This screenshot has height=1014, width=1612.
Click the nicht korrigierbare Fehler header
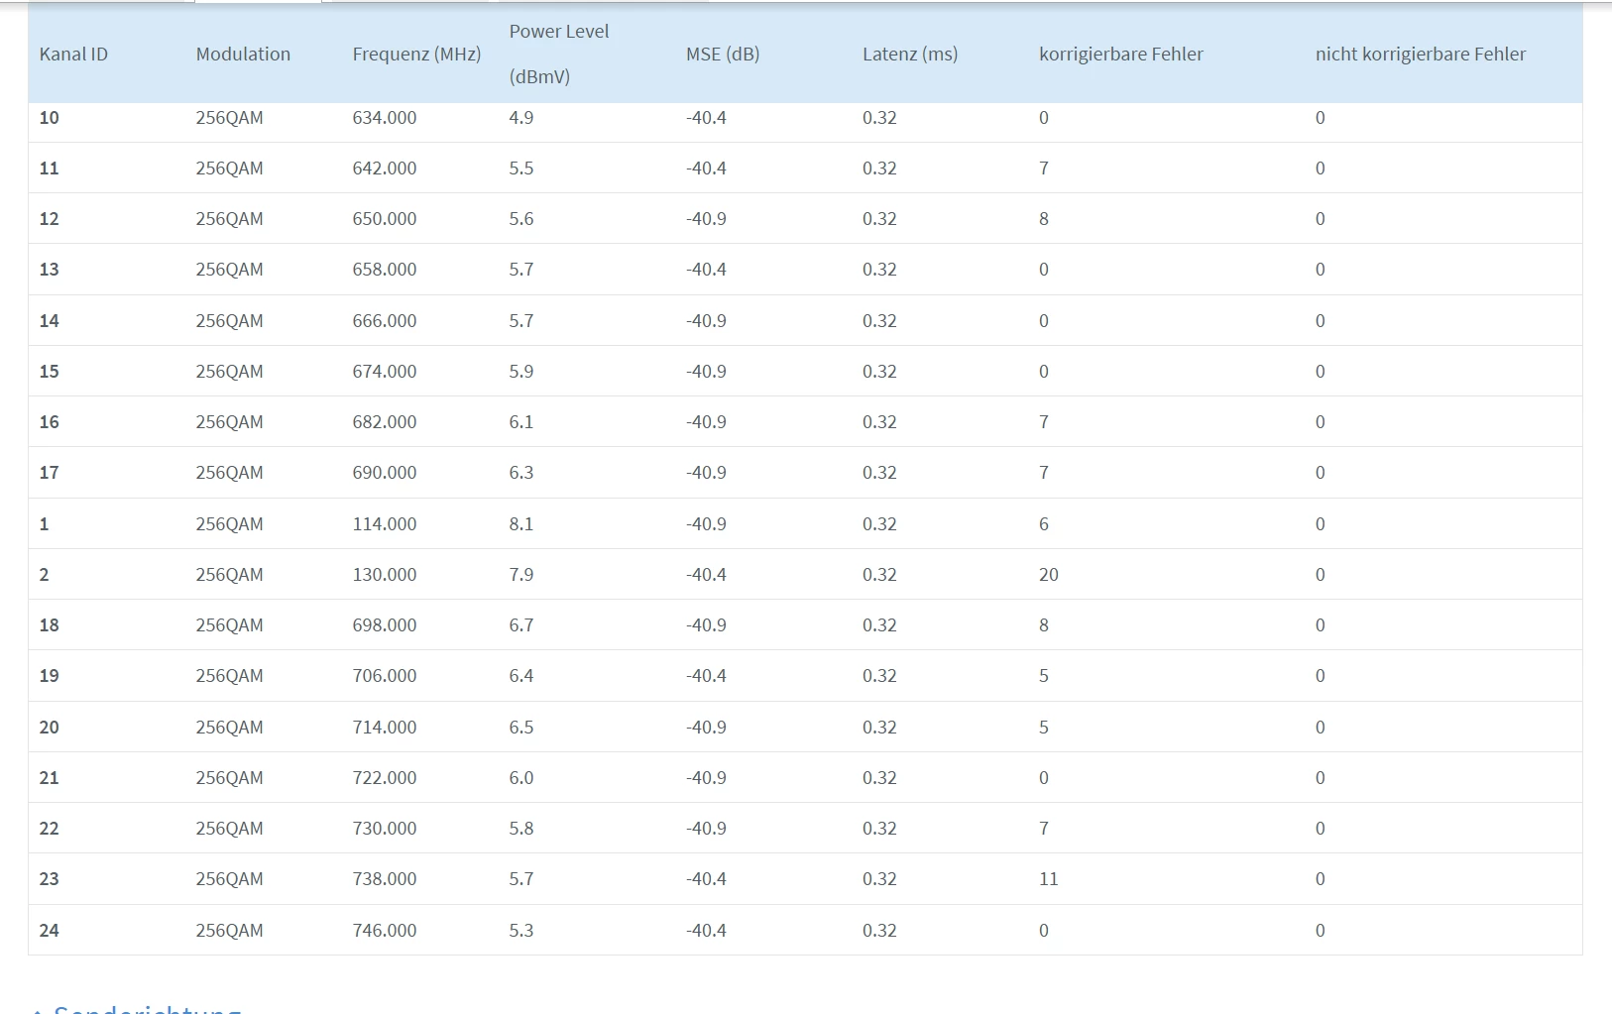point(1421,55)
